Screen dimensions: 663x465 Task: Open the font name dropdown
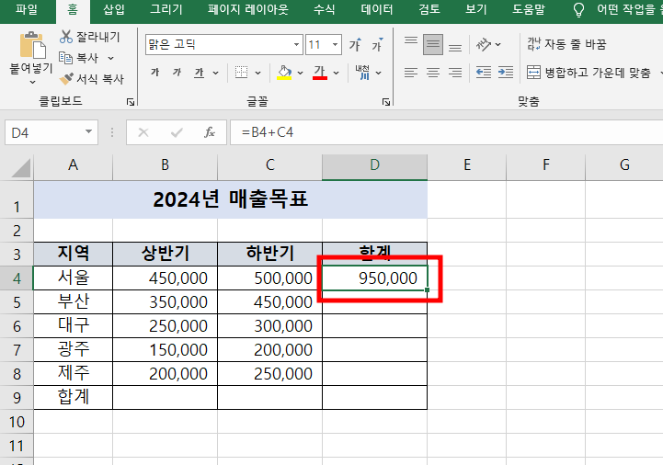[296, 44]
